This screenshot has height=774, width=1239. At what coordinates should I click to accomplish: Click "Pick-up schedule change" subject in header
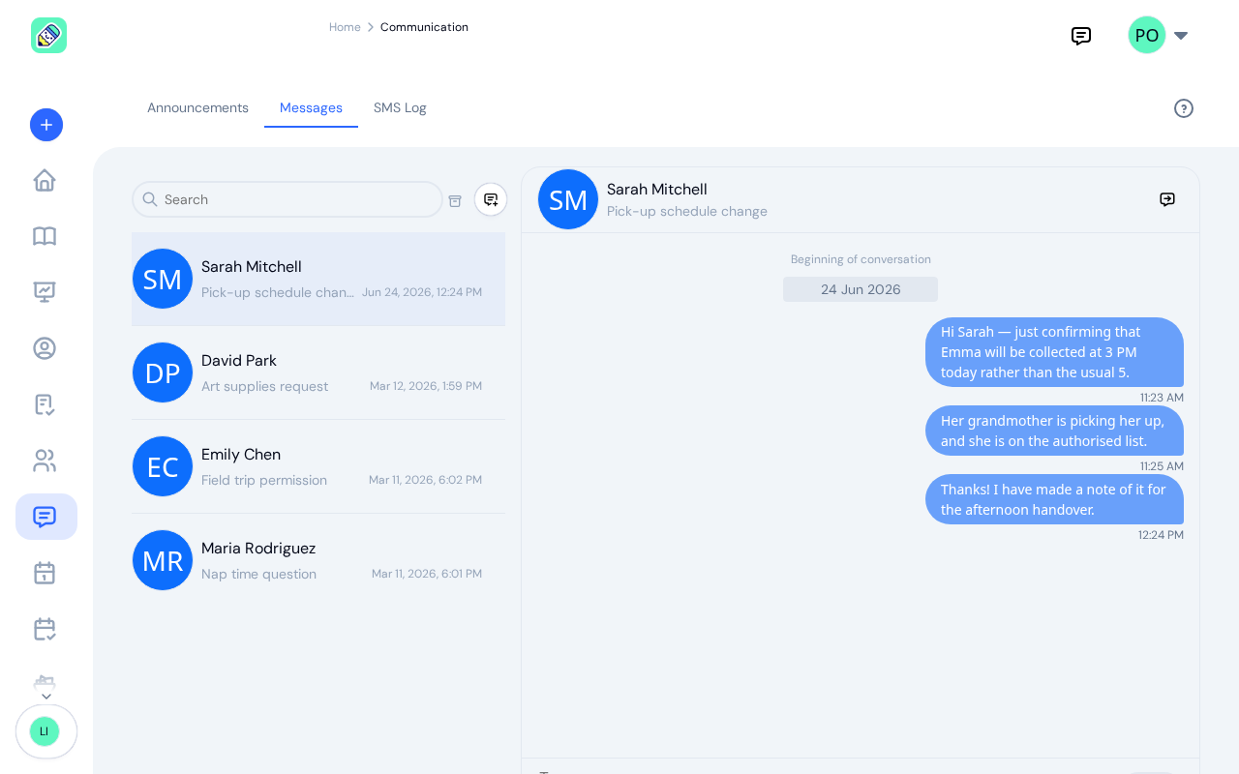[x=687, y=211]
